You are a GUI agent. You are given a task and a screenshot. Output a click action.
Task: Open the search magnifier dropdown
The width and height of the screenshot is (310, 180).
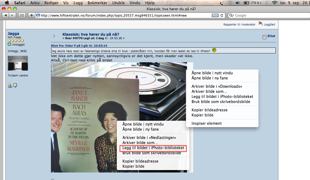tap(231, 15)
